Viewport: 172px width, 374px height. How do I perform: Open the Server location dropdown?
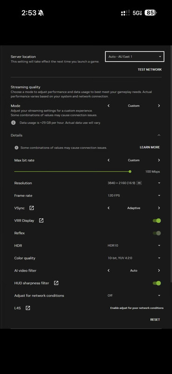click(135, 57)
